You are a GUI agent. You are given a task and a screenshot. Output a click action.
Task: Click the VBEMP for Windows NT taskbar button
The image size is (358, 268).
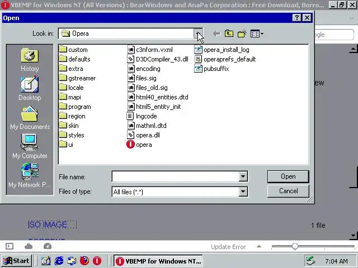pyautogui.click(x=158, y=261)
